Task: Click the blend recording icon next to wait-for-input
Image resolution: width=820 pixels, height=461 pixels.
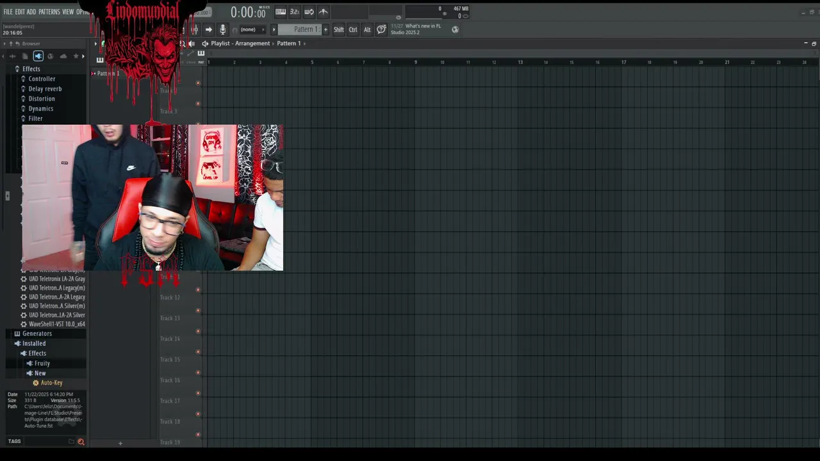Action: (324, 12)
